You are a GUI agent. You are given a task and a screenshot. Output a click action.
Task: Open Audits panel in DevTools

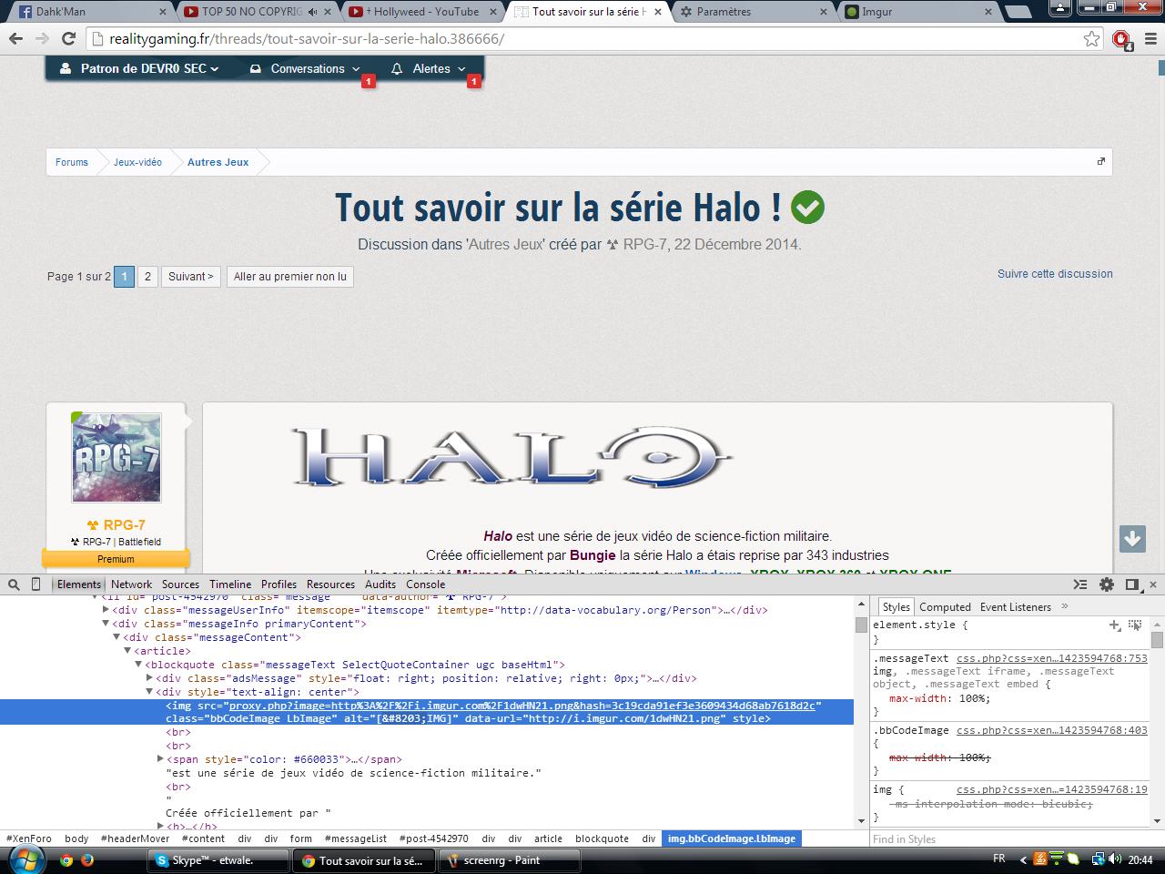[380, 584]
